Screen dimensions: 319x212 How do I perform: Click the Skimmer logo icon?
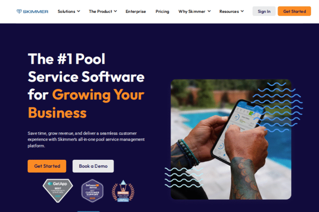pos(19,12)
